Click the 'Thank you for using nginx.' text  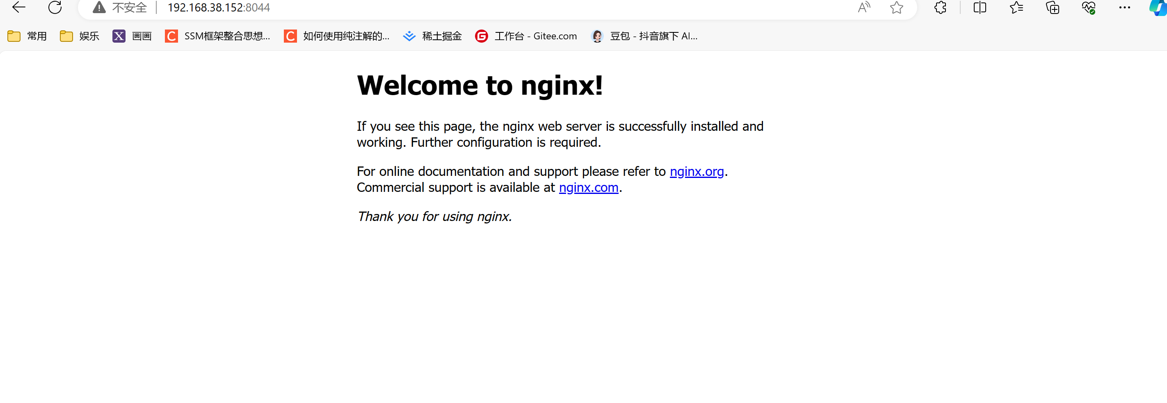[x=434, y=216]
